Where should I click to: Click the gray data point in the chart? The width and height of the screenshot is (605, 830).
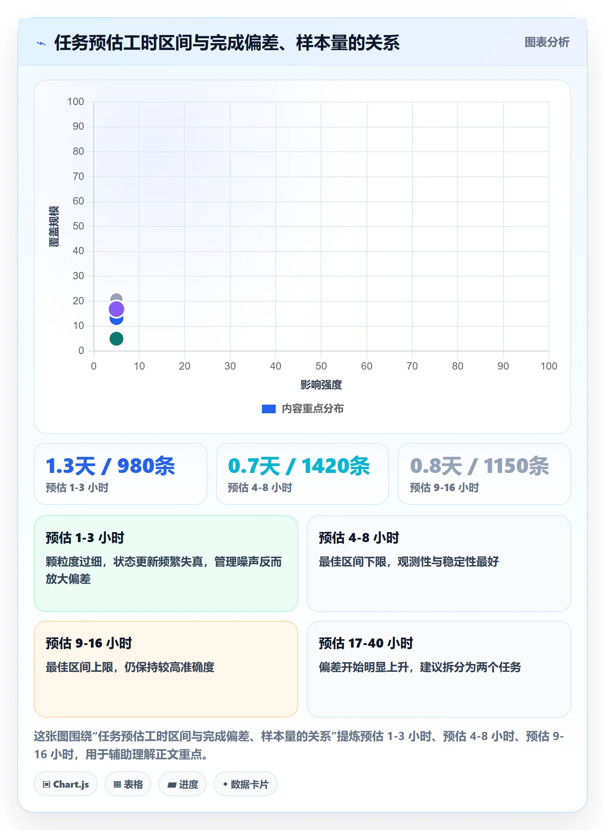pyautogui.click(x=116, y=298)
